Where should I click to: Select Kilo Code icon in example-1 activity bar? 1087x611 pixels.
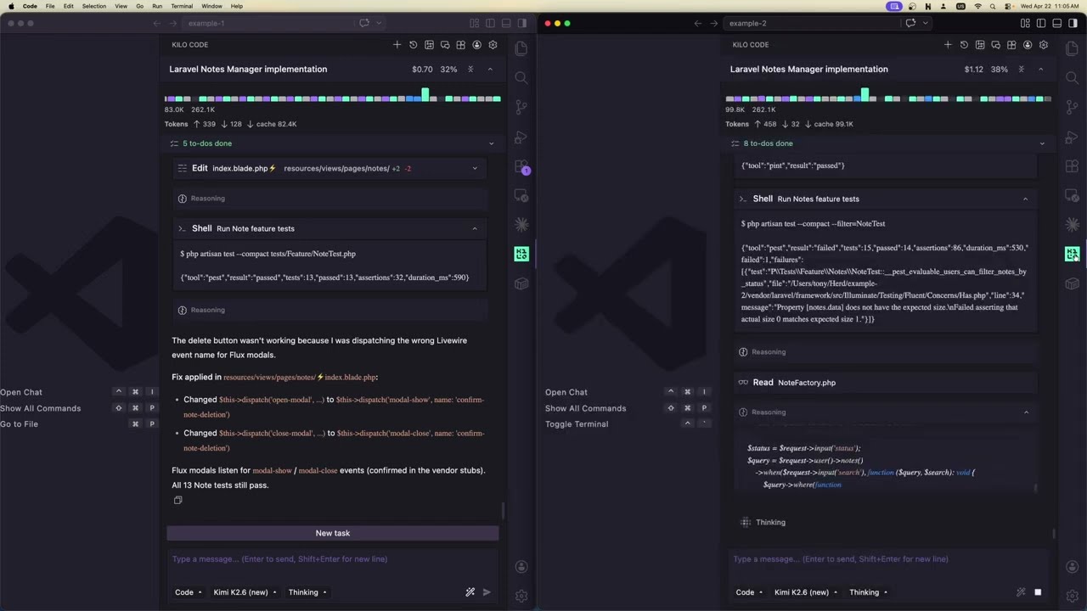[521, 254]
